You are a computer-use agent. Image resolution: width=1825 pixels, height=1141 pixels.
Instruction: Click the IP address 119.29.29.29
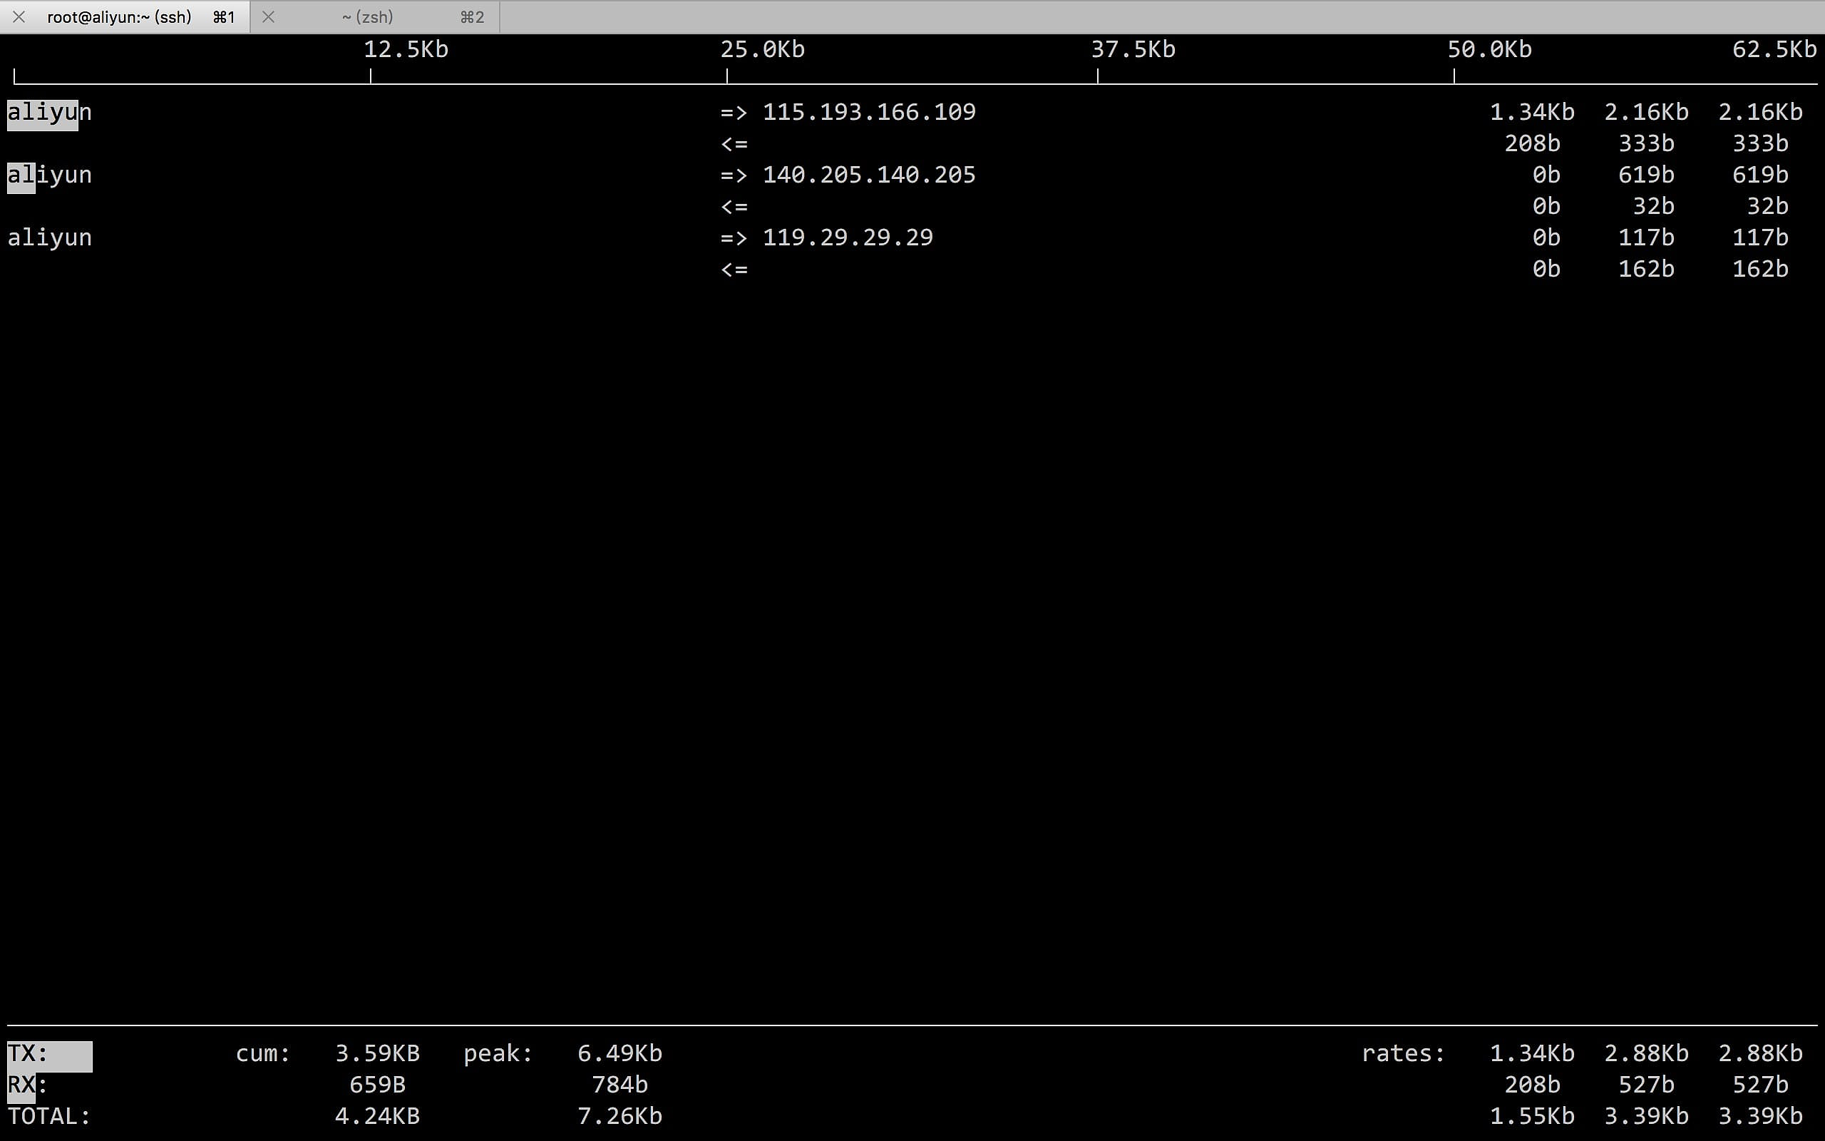tap(848, 237)
